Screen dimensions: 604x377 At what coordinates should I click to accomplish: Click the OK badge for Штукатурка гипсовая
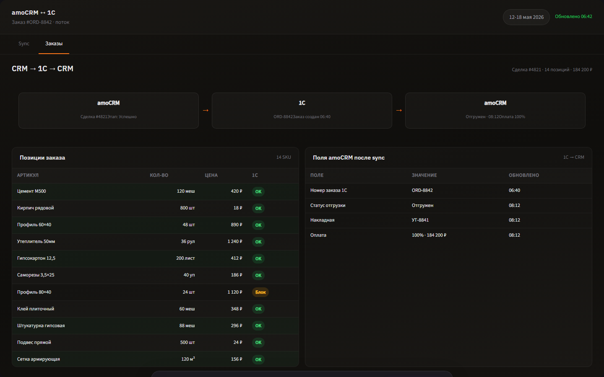(258, 325)
